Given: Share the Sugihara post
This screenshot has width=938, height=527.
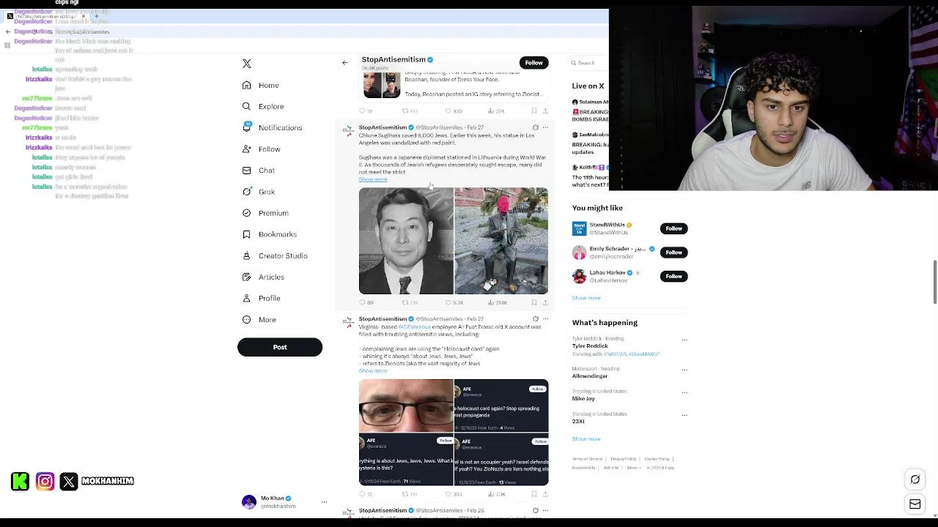Looking at the screenshot, I should (545, 302).
